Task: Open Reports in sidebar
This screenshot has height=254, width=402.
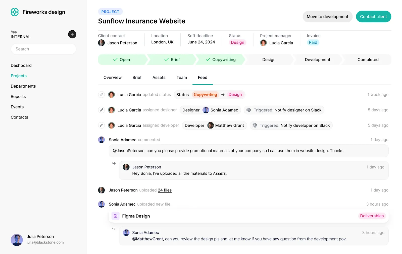Action: 18,97
